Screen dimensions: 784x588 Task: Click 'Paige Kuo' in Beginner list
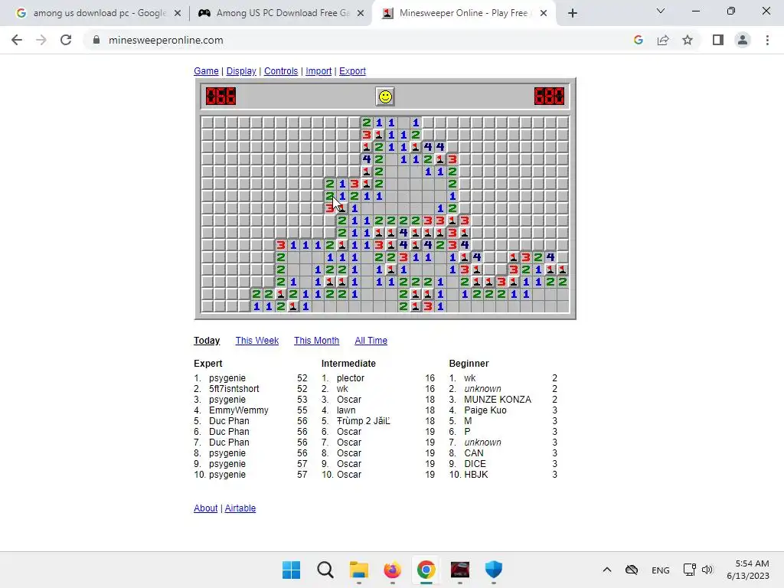tap(485, 410)
